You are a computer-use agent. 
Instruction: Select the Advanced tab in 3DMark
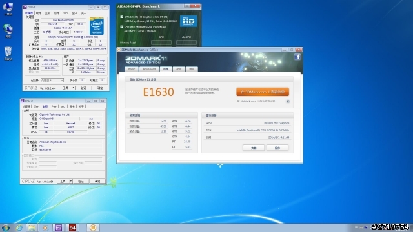[149, 69]
